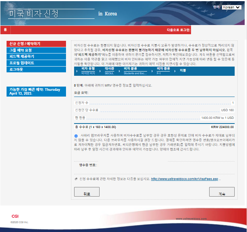This screenshot has width=247, height=232.
Task: Choose 프로필 업데이트 from sidebar
Action: tap(36, 63)
